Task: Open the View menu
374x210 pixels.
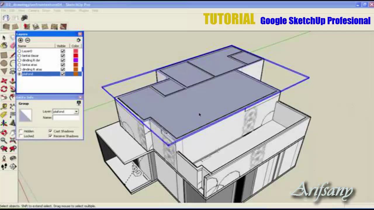Action: coord(21,10)
